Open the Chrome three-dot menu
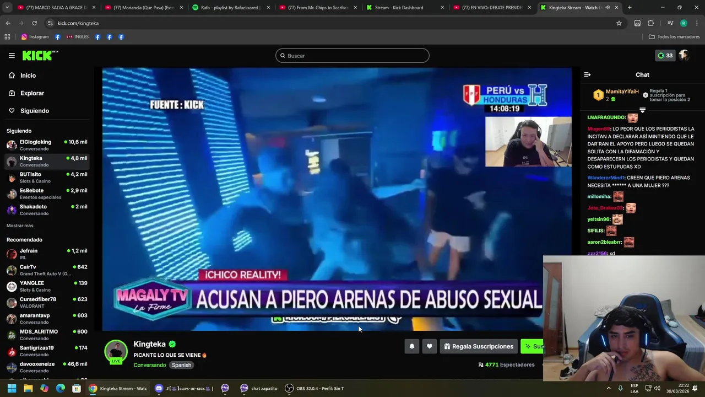705x397 pixels. click(697, 23)
